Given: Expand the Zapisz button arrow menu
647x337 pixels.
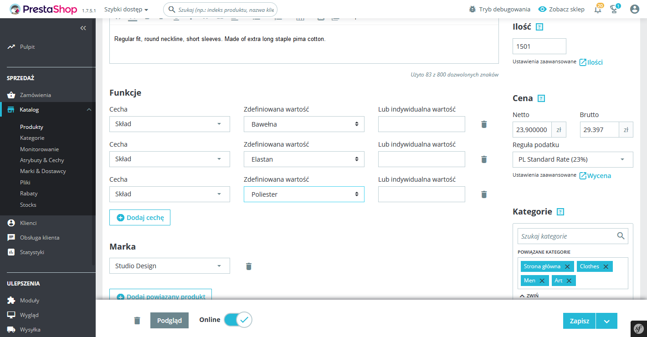Looking at the screenshot, I should [606, 321].
